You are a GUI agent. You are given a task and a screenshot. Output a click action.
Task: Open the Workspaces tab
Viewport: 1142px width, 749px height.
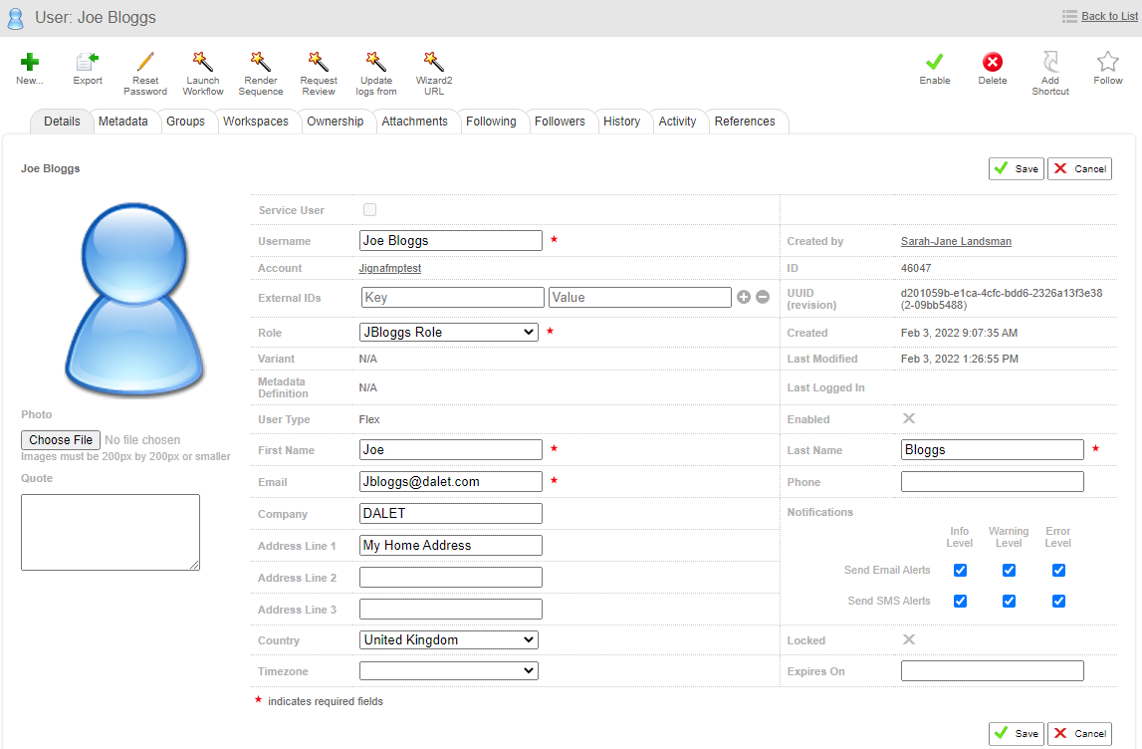[255, 122]
